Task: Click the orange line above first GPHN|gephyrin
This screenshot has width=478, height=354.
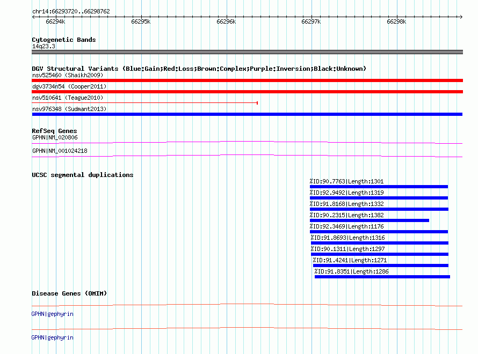Action: pos(247,305)
